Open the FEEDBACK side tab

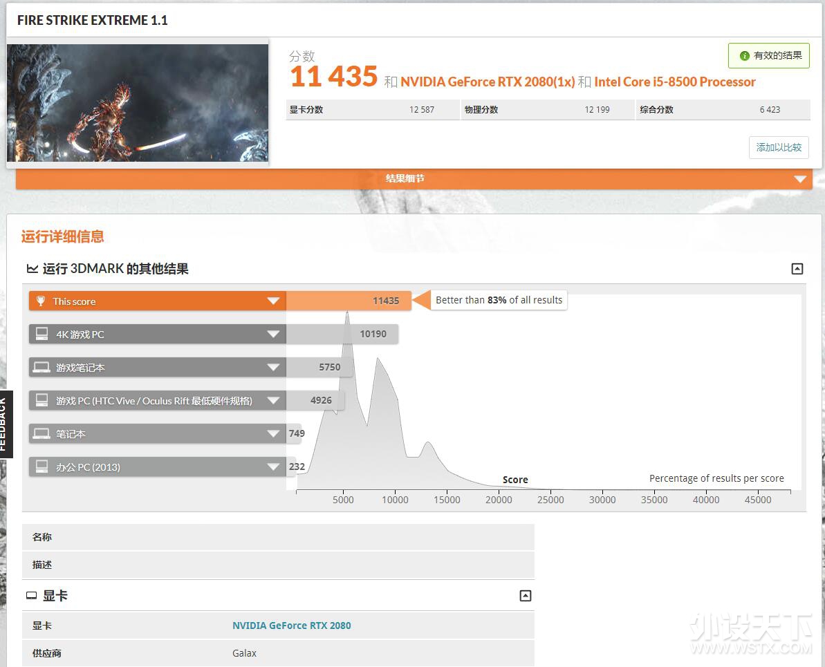coord(6,424)
